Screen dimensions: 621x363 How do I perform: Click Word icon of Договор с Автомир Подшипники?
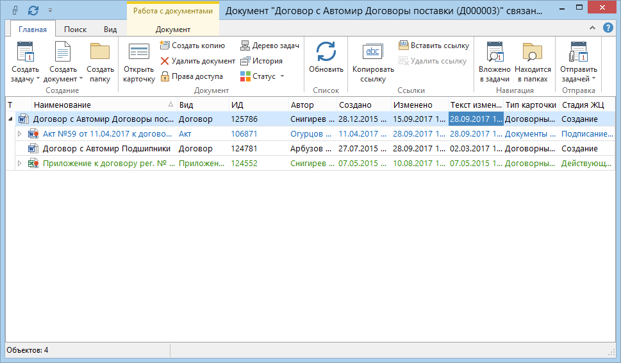33,149
